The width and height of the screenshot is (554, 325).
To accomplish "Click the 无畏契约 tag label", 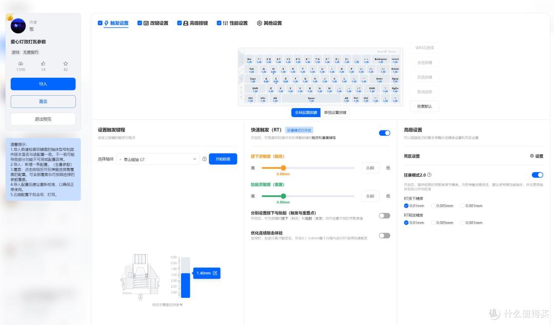I will coord(31,52).
